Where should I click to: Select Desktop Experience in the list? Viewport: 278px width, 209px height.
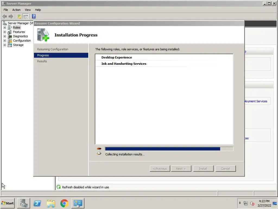[x=117, y=57]
